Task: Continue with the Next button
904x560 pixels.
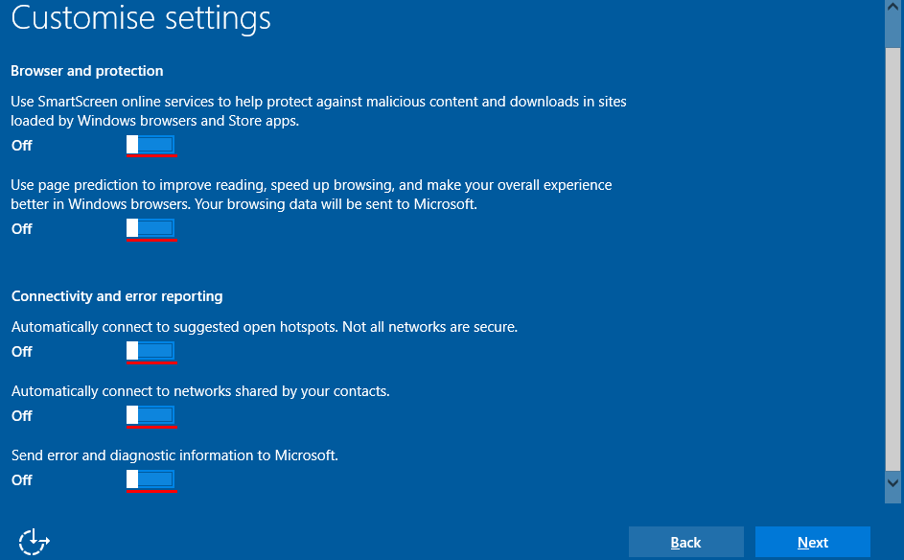Action: [x=813, y=542]
